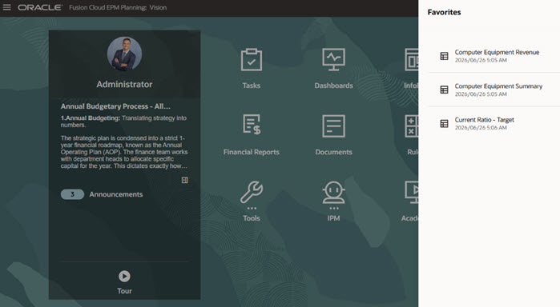Open the partially hidden Infolets icon
Image resolution: width=560 pixels, height=307 pixels.
[412, 59]
